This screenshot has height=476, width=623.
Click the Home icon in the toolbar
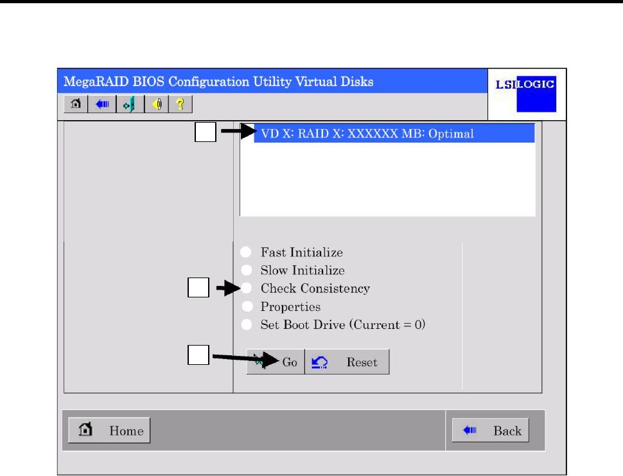click(76, 104)
